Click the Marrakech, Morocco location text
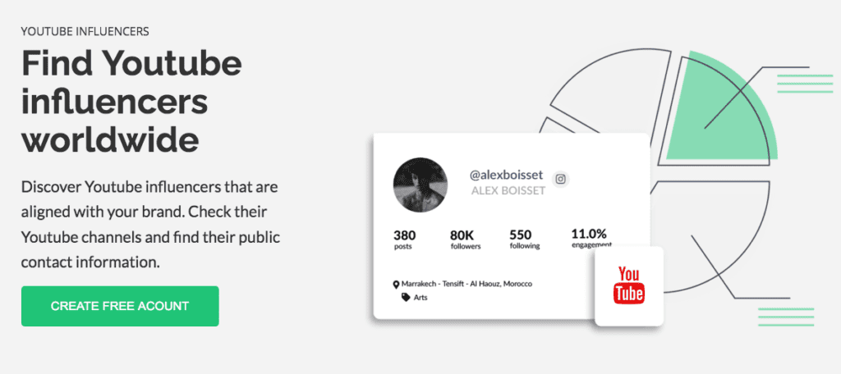 click(x=466, y=284)
